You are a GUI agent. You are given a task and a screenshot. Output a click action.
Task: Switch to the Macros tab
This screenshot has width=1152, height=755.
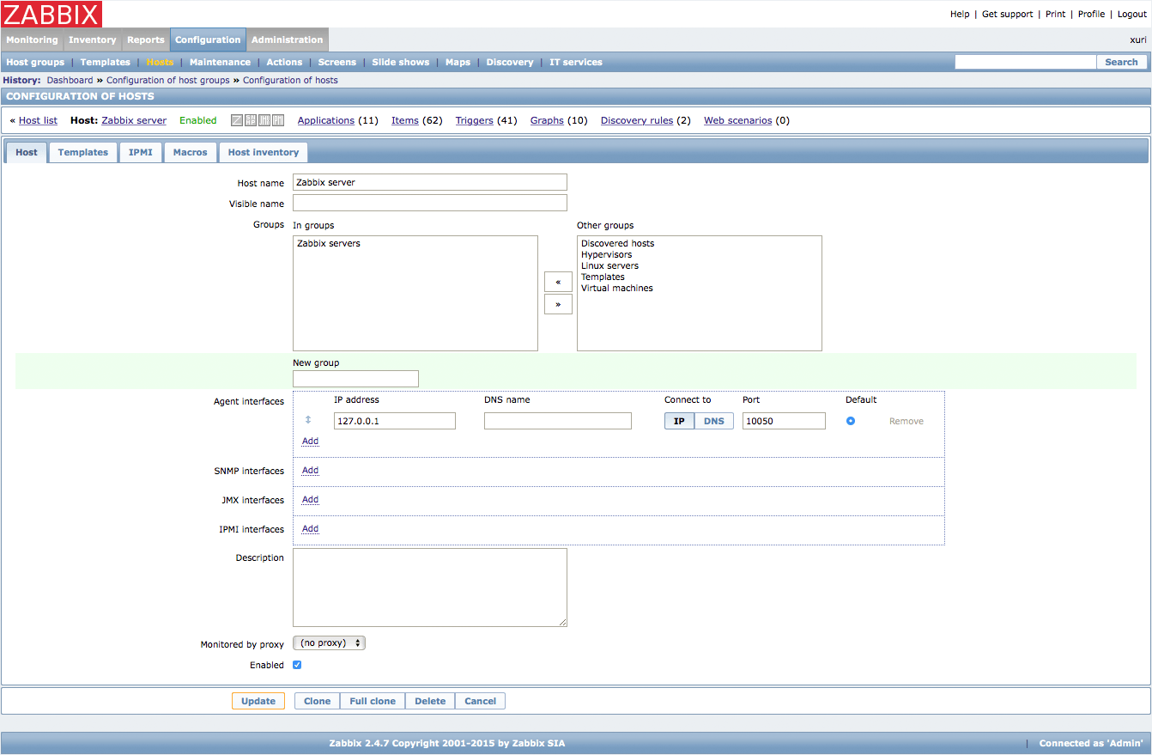click(x=191, y=152)
